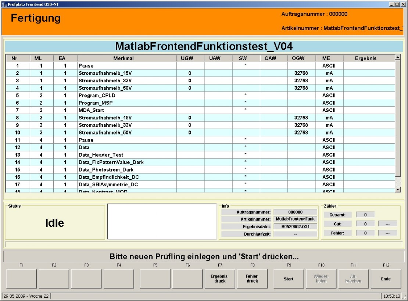Exit using the Ende button
408x301 pixels.
(386, 279)
